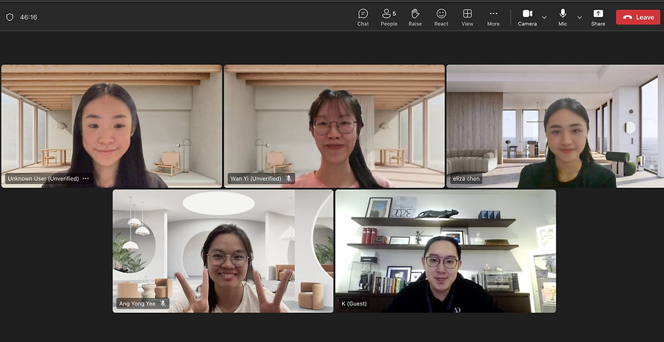Show the People participant list

389,18
